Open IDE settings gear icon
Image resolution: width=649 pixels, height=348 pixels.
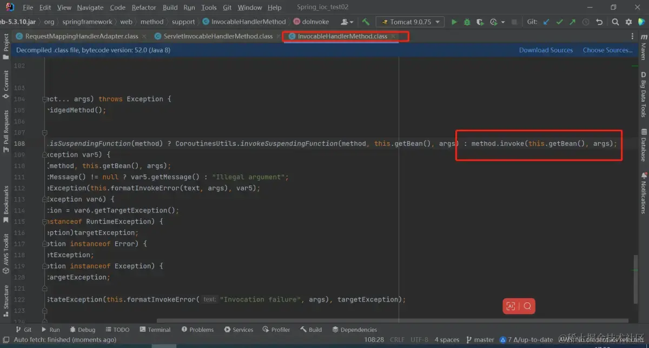(628, 22)
